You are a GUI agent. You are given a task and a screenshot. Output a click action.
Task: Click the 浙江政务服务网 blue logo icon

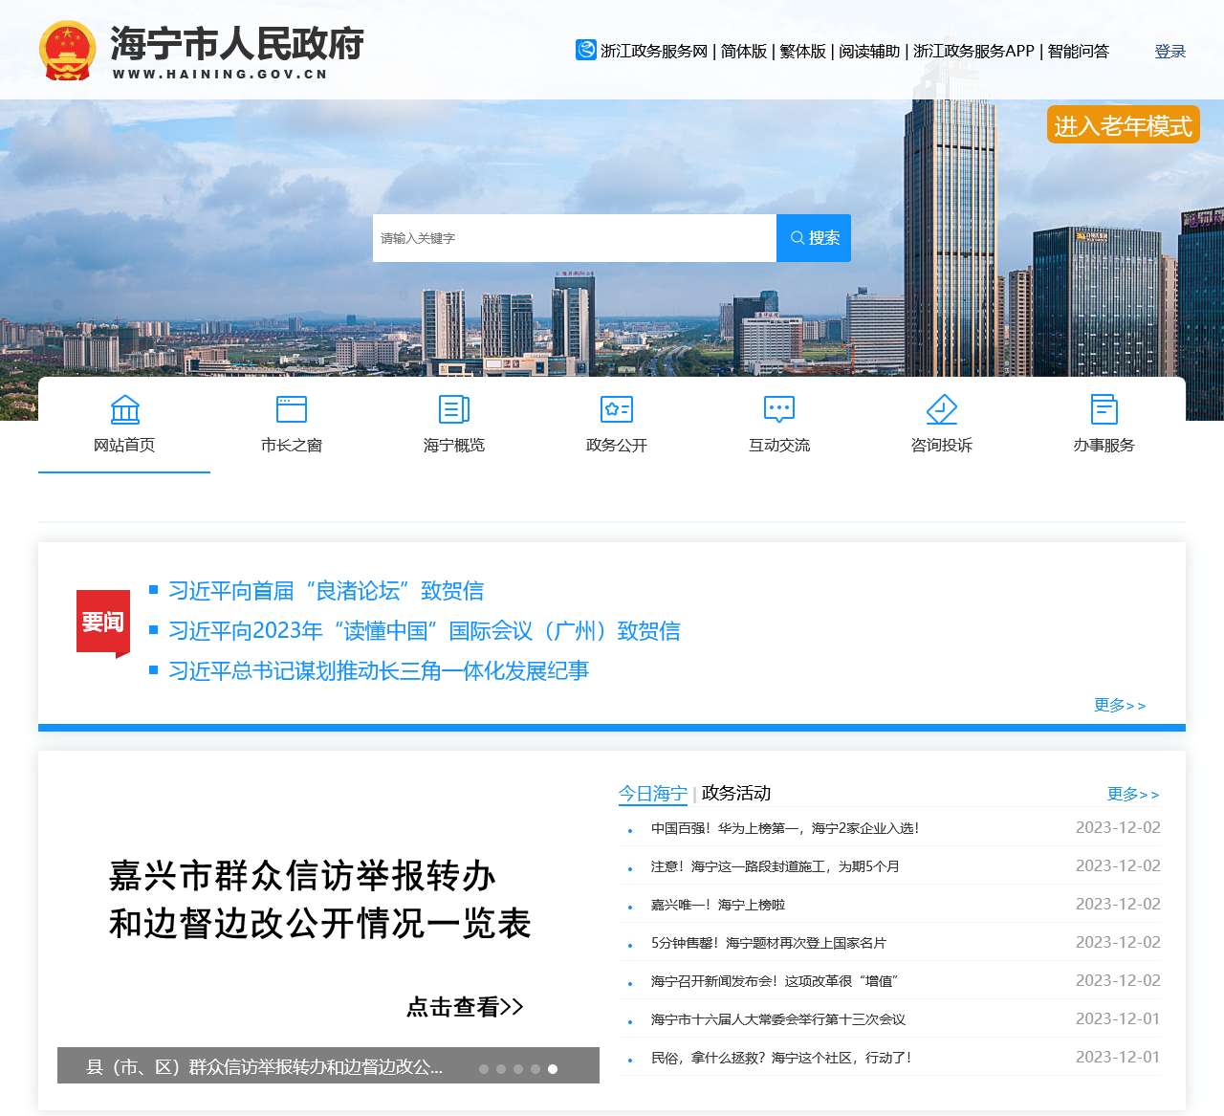pyautogui.click(x=586, y=50)
